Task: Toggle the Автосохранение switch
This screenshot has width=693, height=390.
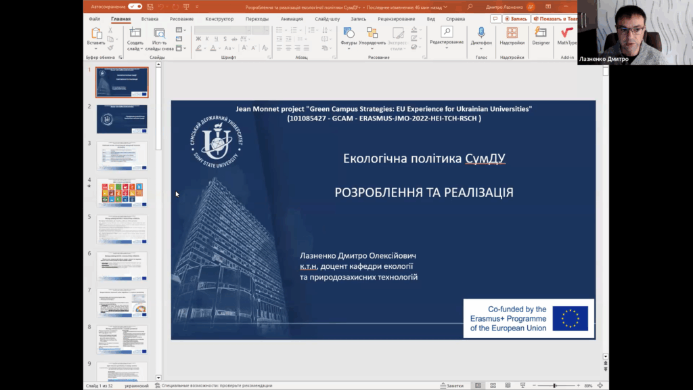Action: pyautogui.click(x=135, y=7)
